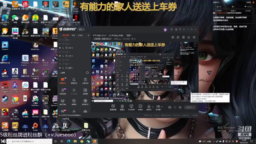Open File Explorer from taskbar
Viewport: 256px width, 144px height.
(75, 141)
